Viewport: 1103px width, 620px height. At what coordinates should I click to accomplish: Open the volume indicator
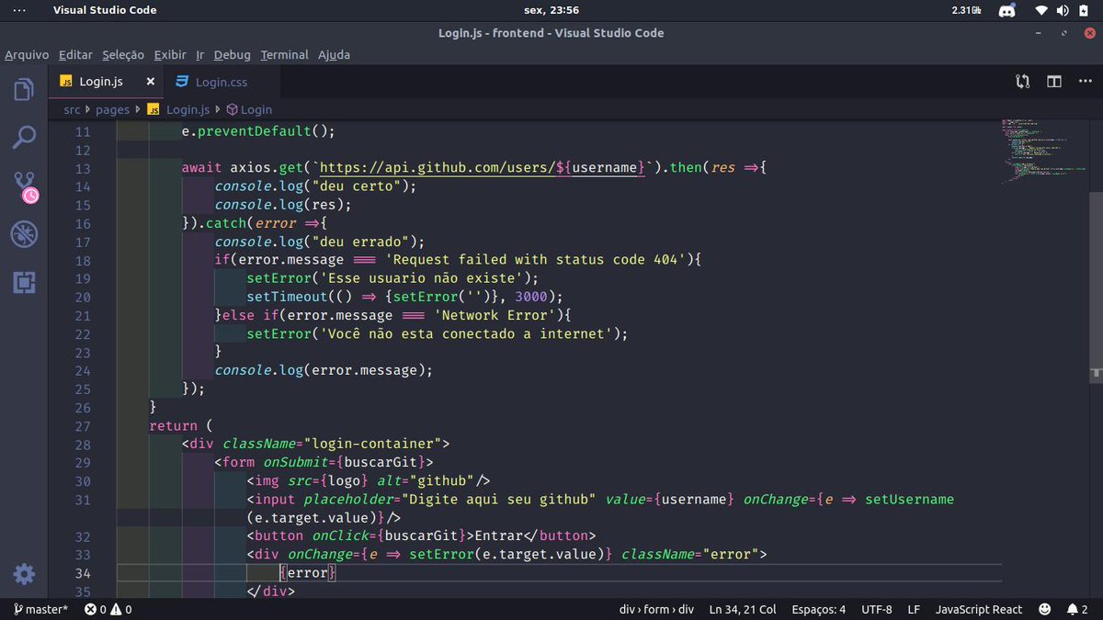pos(1063,10)
